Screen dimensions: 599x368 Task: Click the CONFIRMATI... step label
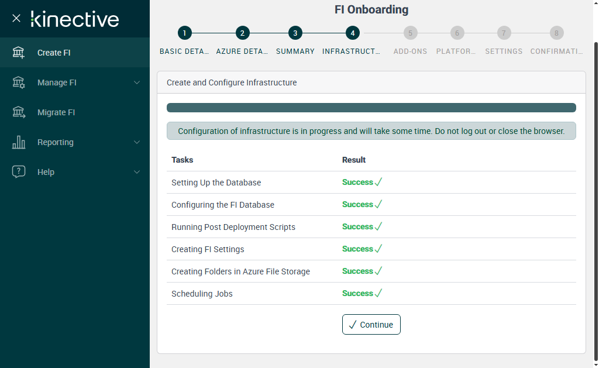pyautogui.click(x=557, y=51)
